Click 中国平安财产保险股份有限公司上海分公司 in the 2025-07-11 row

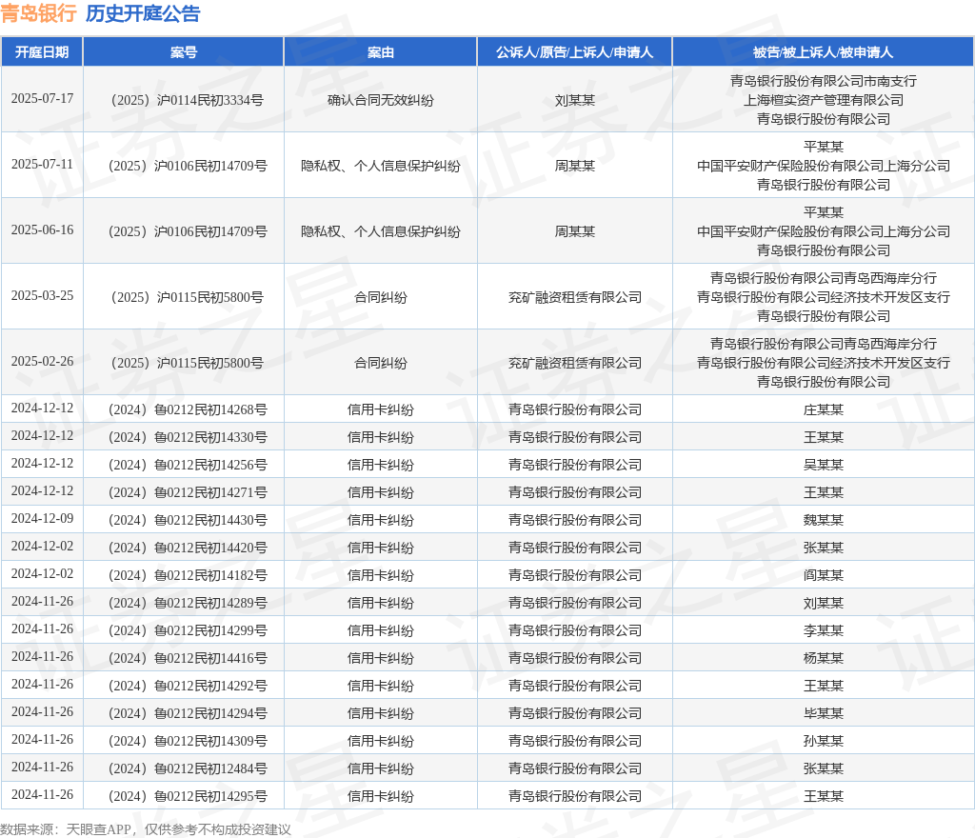[x=824, y=166]
